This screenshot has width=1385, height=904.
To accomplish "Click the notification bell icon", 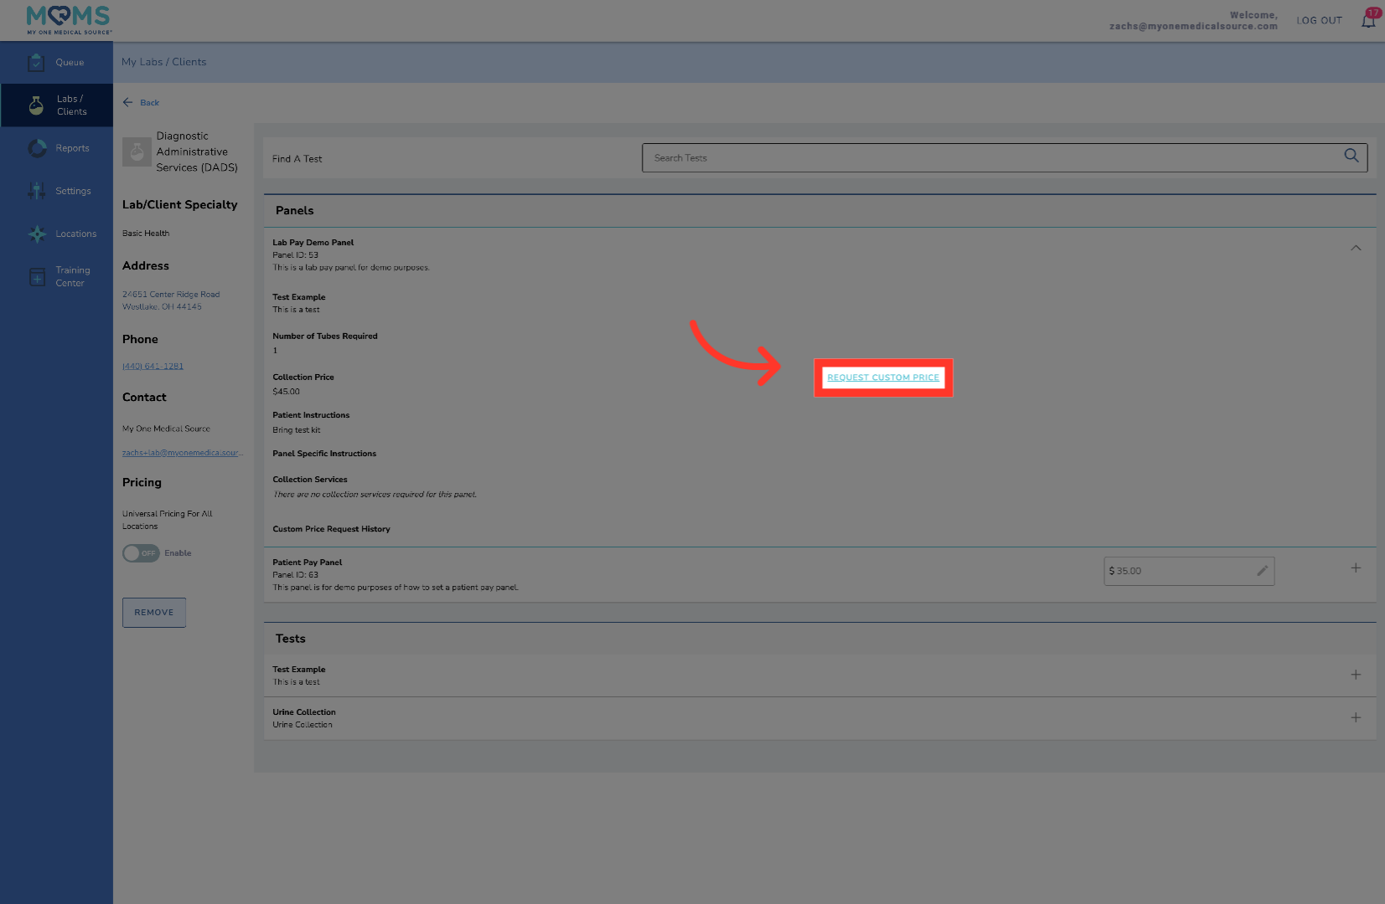I will (x=1368, y=21).
